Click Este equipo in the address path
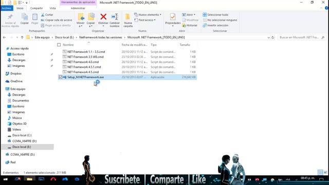Image resolution: width=329 pixels, height=185 pixels. (x=42, y=38)
